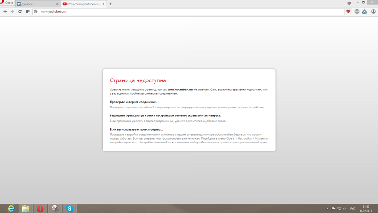The width and height of the screenshot is (378, 213).
Task: Click the Opera taskbar icon
Action: 40,208
